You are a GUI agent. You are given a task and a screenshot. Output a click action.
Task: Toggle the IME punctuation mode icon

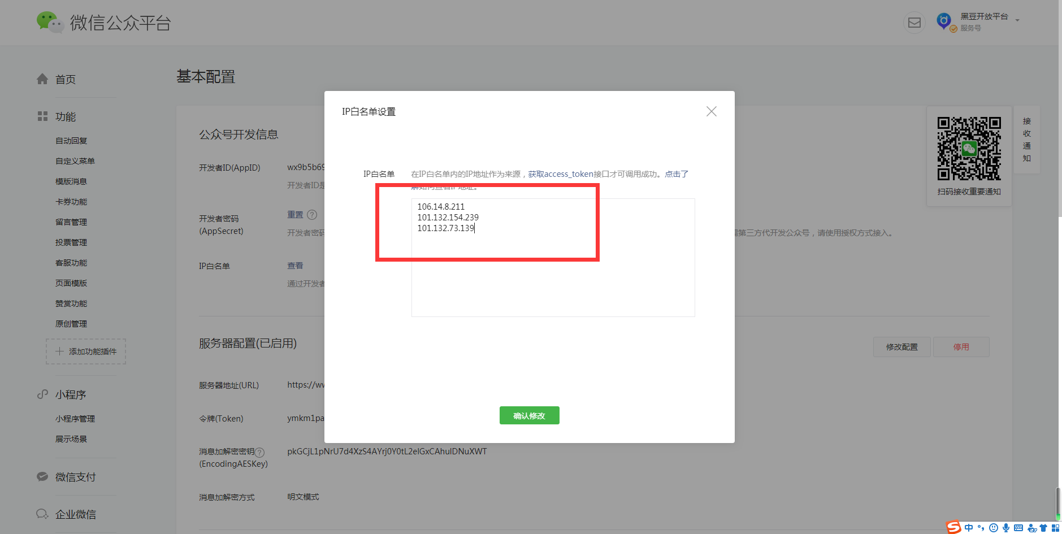point(981,528)
